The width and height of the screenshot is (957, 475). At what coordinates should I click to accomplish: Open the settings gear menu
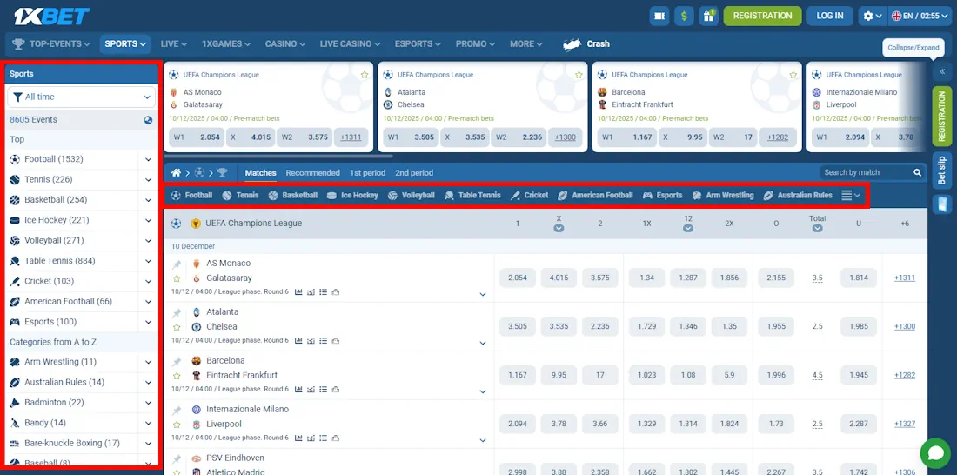click(873, 16)
